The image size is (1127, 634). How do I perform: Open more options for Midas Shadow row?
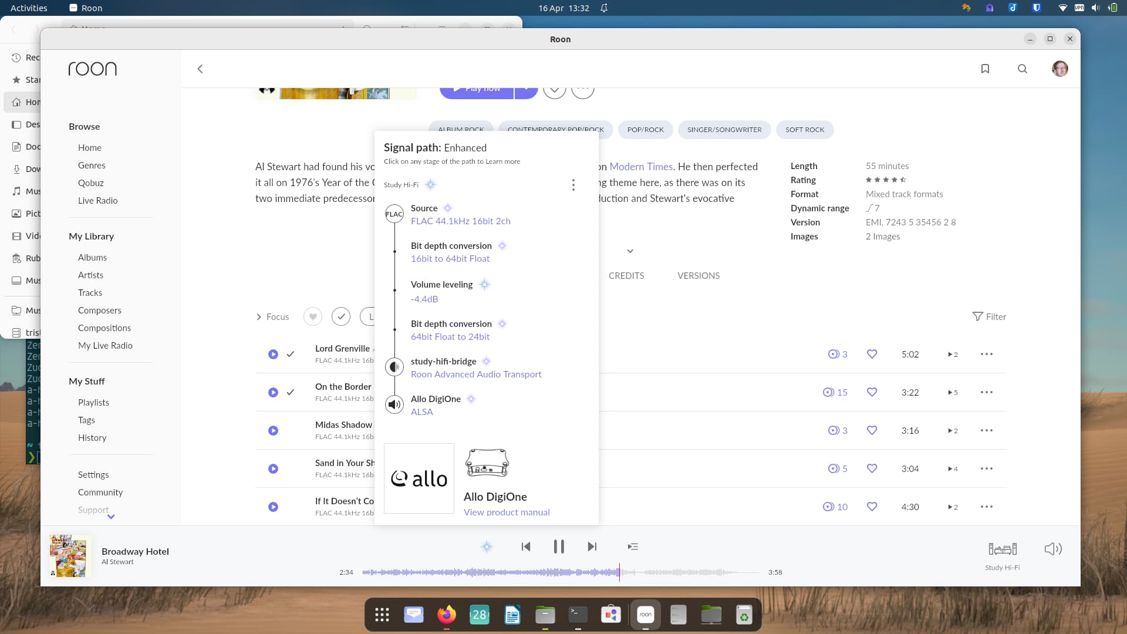(986, 430)
